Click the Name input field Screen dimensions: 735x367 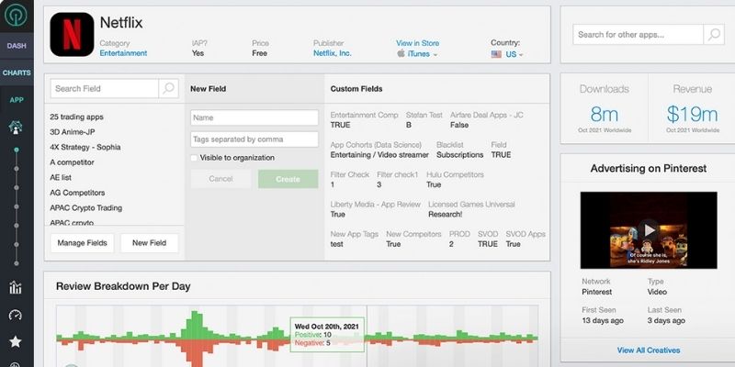[254, 117]
